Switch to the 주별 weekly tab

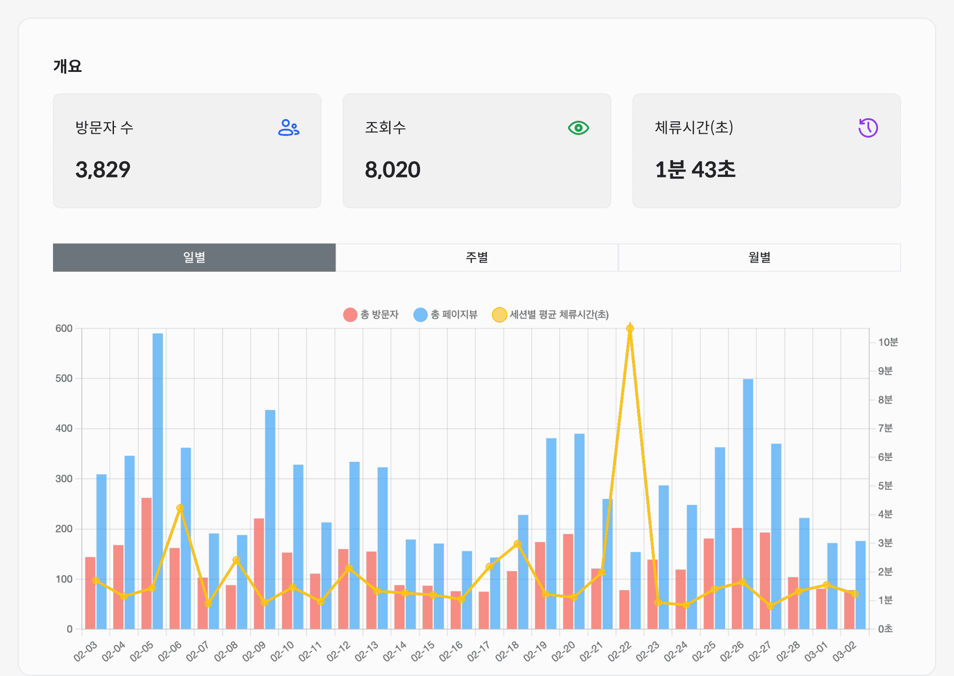[477, 257]
